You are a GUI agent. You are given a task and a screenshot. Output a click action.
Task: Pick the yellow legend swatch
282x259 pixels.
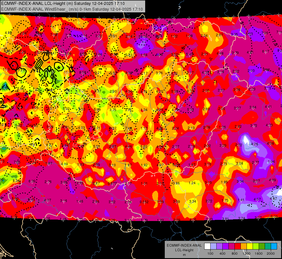(250, 246)
